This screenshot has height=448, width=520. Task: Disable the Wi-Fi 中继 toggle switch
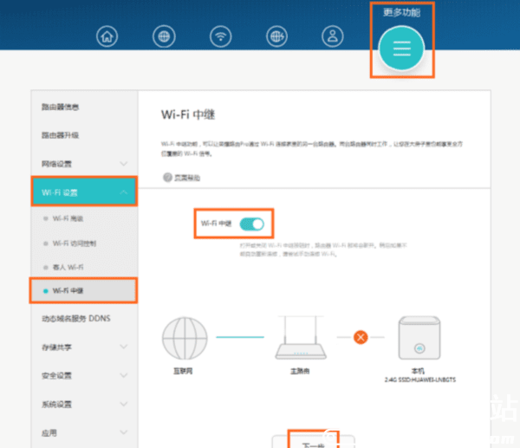pos(252,224)
